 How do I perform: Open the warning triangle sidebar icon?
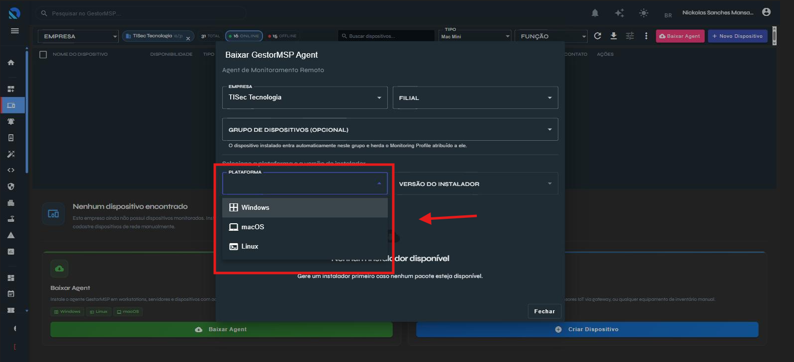tap(11, 235)
